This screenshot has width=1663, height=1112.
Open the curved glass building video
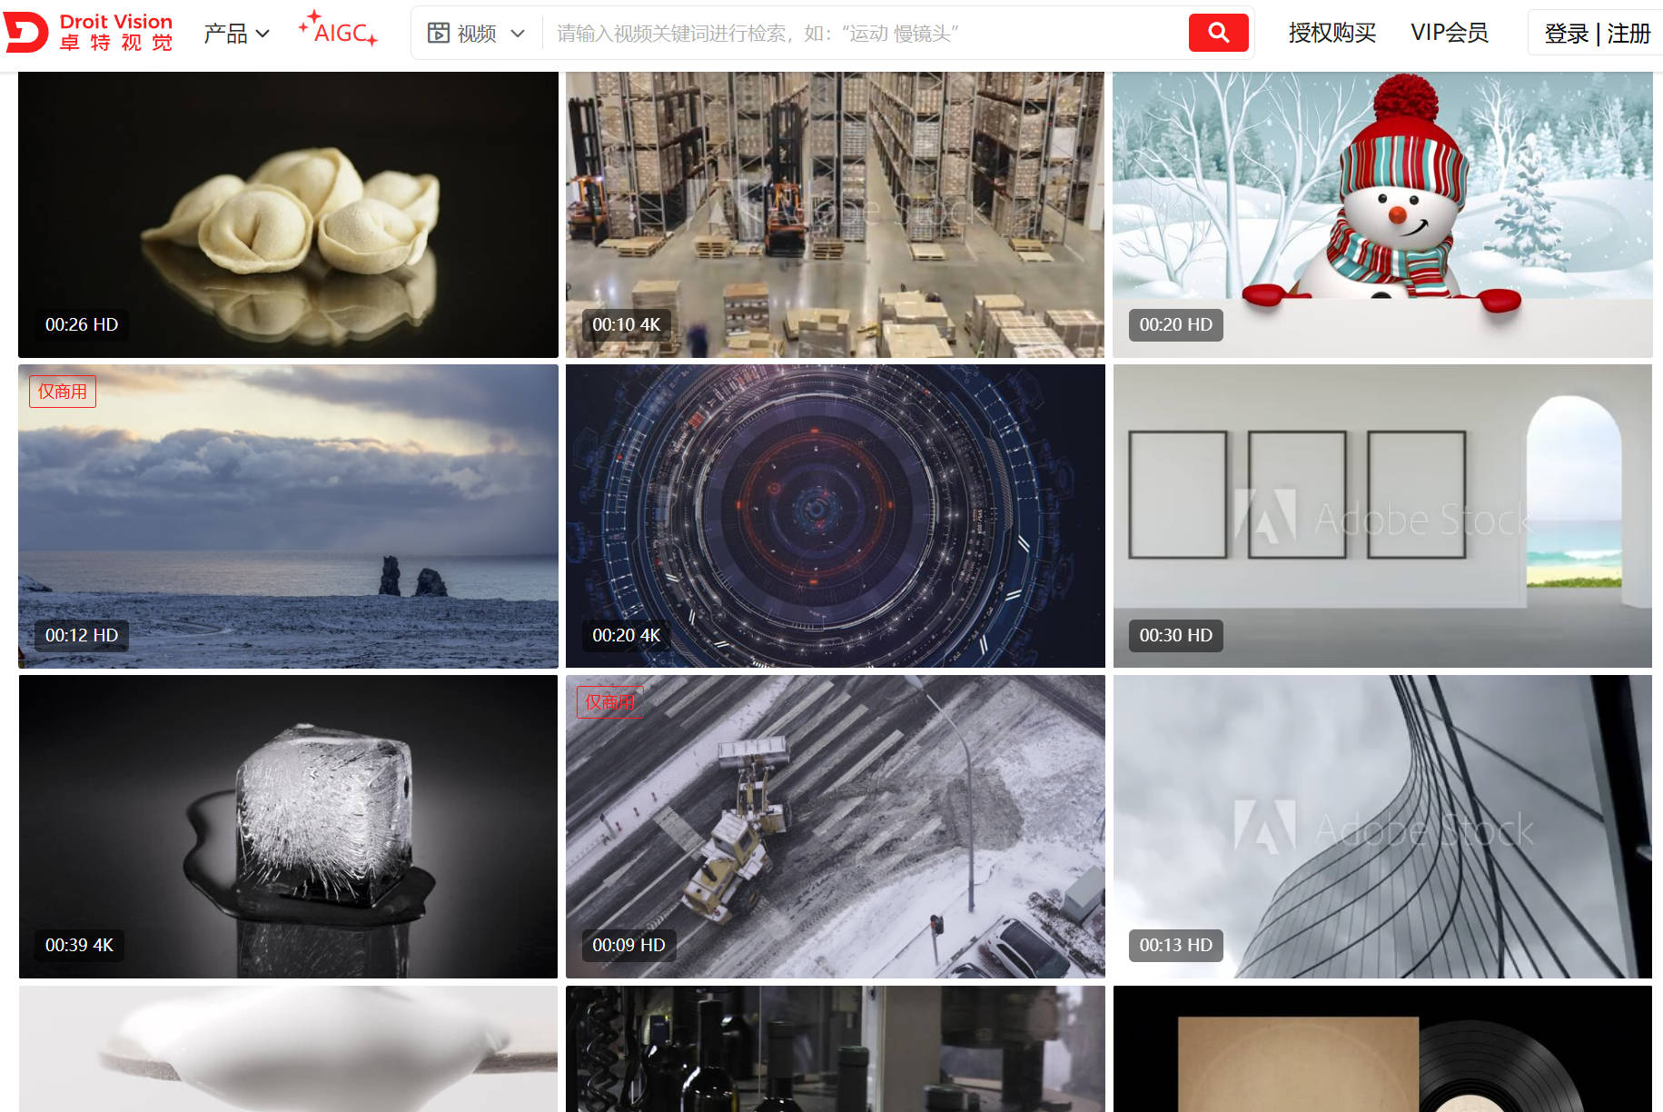click(1381, 827)
